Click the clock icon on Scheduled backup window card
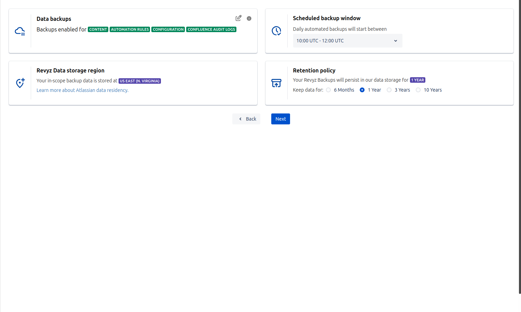Screen dimensions: 521x312 coord(276,31)
